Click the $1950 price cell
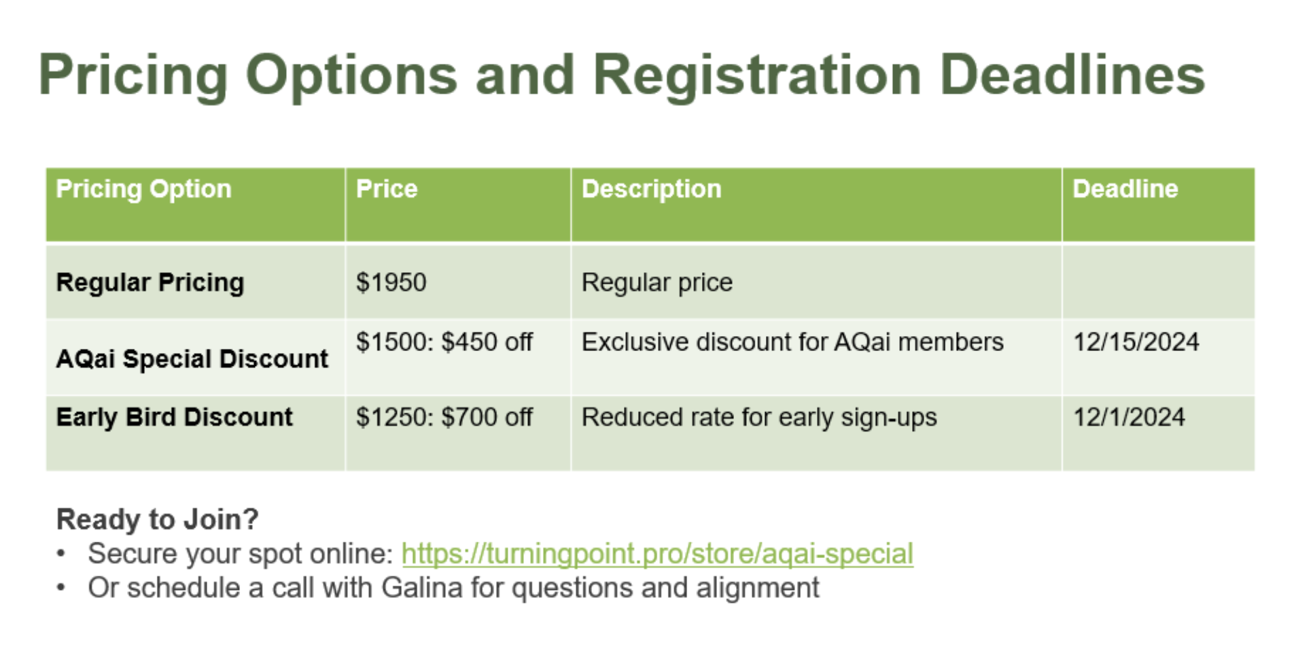Viewport: 1313px width, 649px height. click(458, 282)
